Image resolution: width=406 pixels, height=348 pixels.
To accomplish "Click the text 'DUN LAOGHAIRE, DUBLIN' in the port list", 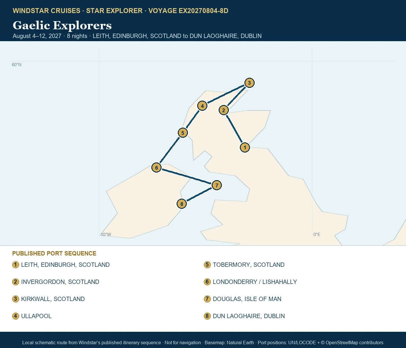I will coord(249,316).
